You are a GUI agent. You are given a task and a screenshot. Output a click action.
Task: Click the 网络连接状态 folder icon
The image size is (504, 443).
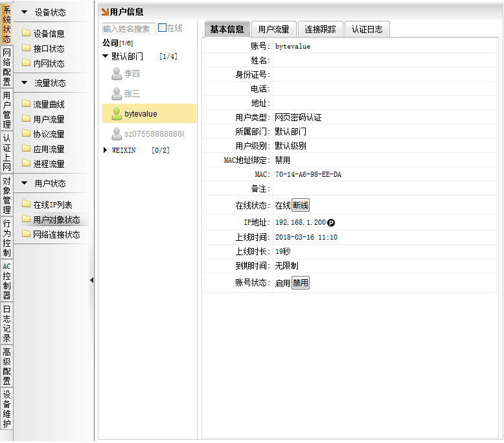click(26, 234)
